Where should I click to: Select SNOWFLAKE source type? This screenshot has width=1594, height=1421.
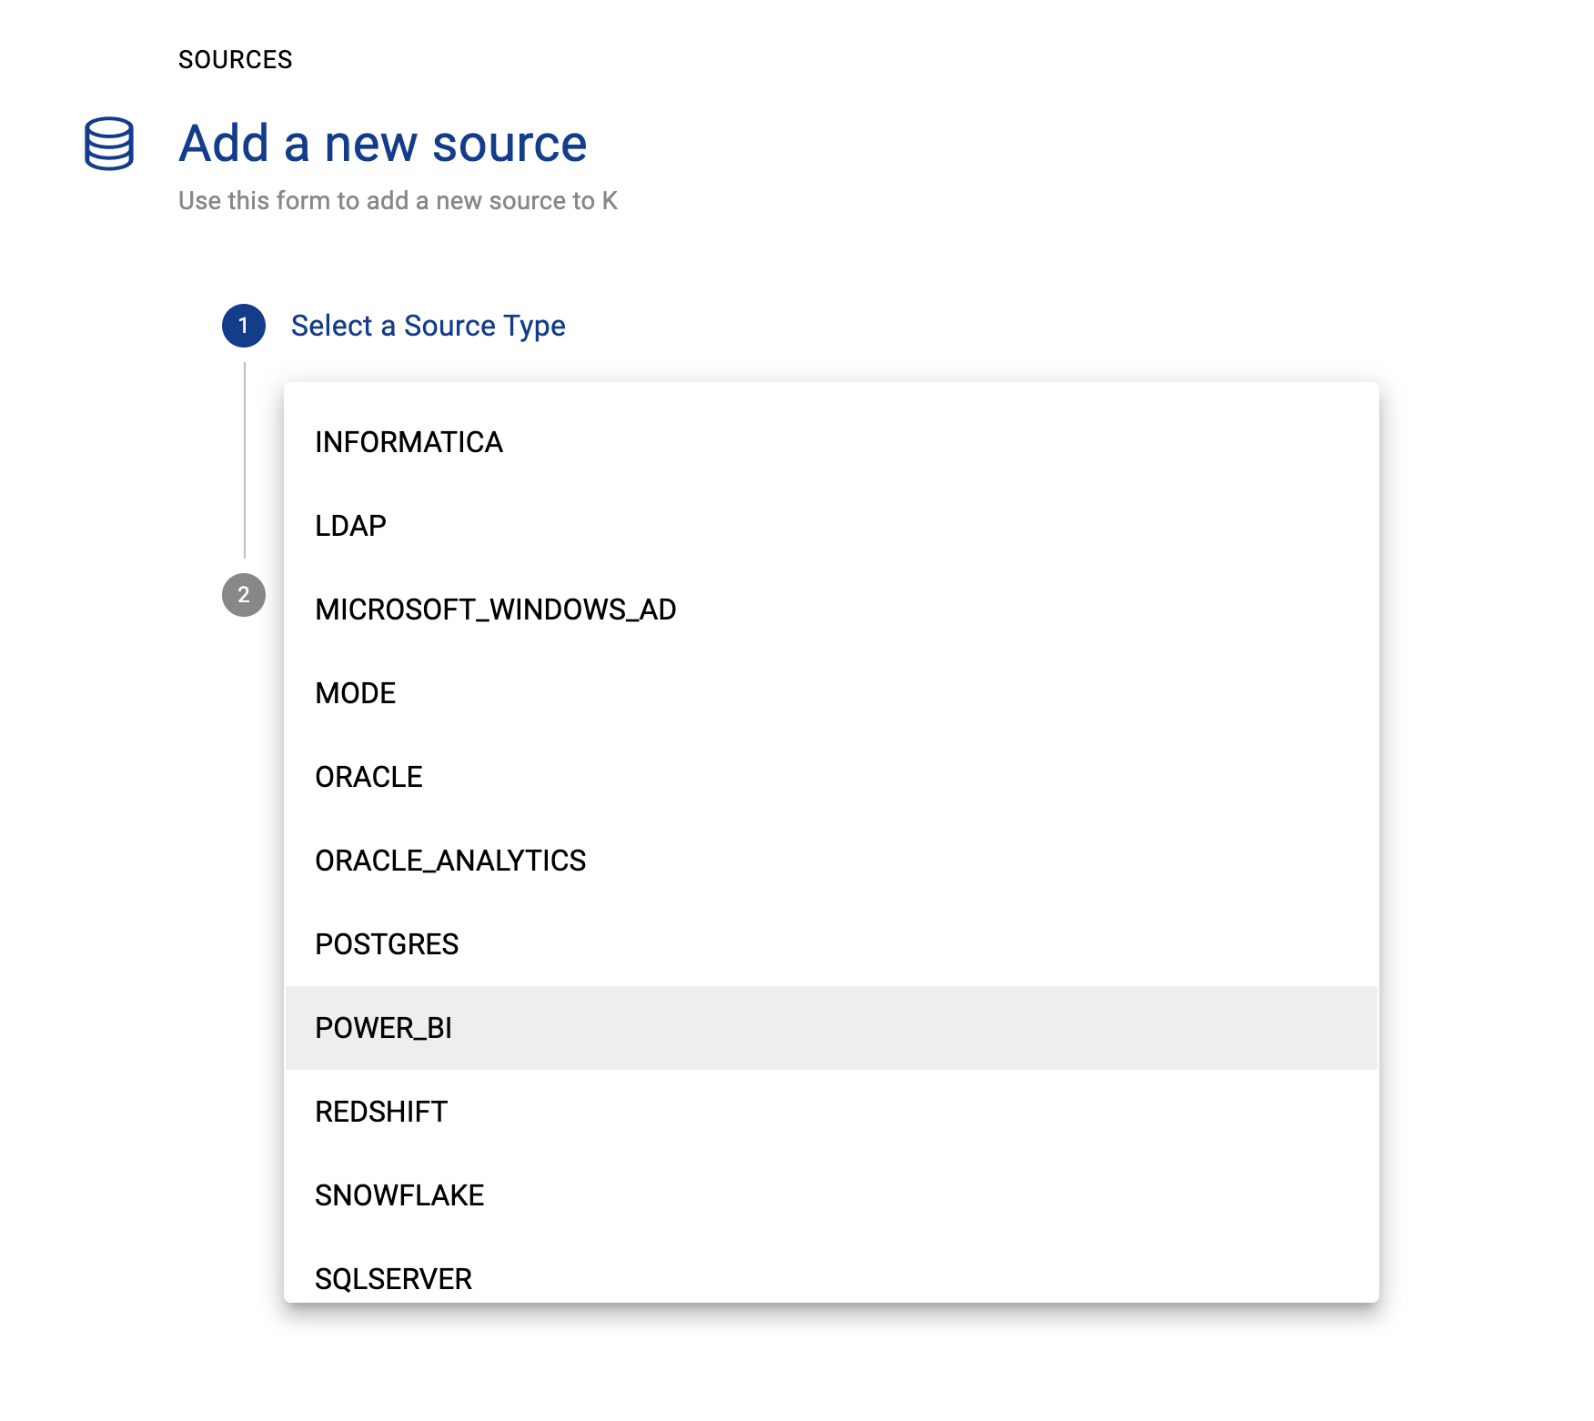399,1195
